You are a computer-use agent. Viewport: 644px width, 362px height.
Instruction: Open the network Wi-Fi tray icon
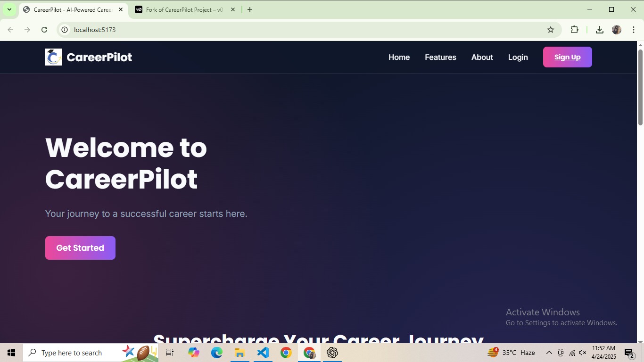coord(572,353)
